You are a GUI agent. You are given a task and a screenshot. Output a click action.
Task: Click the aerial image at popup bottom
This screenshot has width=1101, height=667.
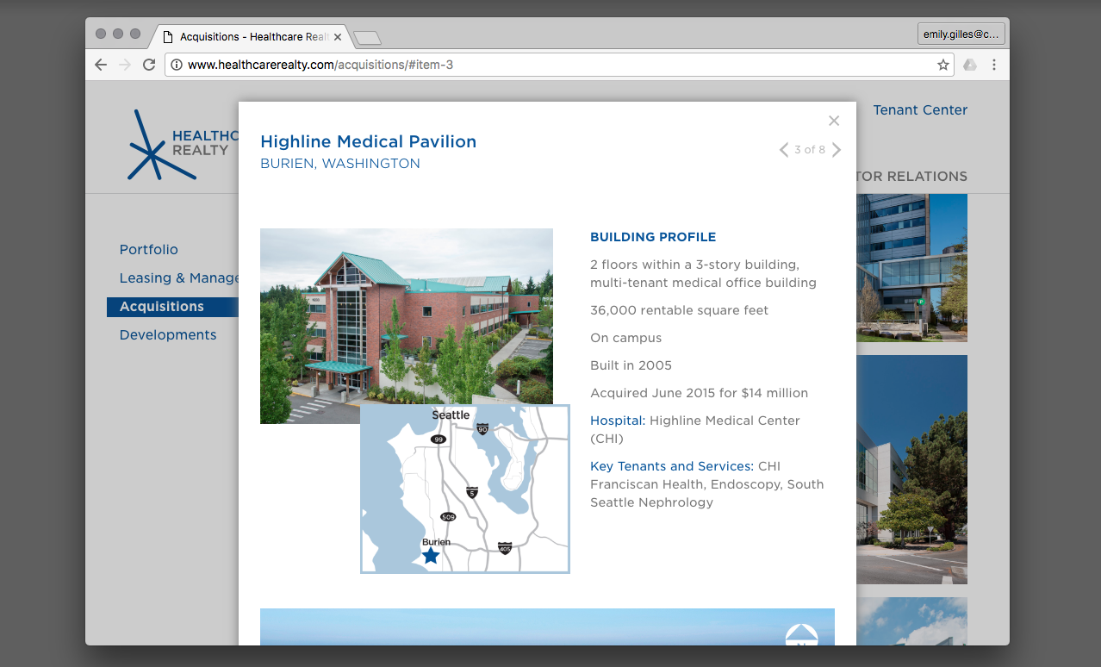click(547, 626)
